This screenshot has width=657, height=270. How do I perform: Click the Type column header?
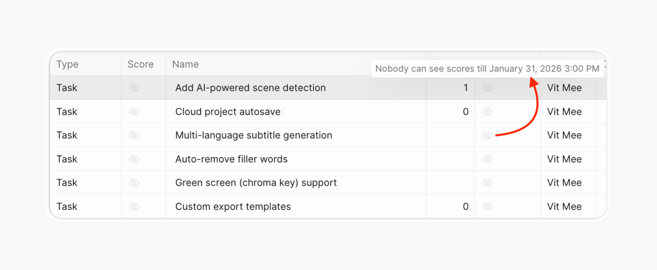click(68, 64)
